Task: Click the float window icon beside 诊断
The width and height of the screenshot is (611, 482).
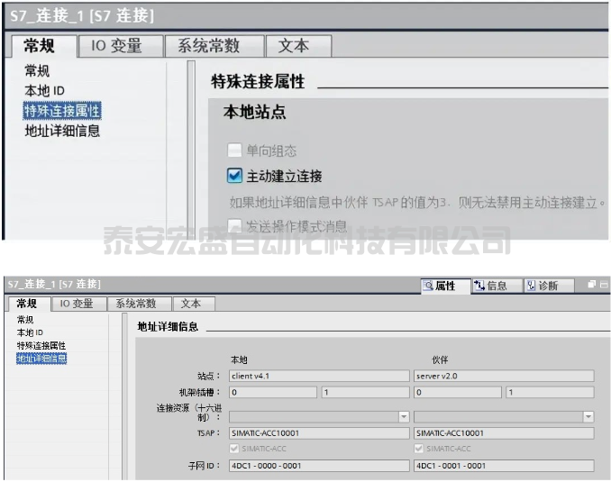Action: (591, 285)
